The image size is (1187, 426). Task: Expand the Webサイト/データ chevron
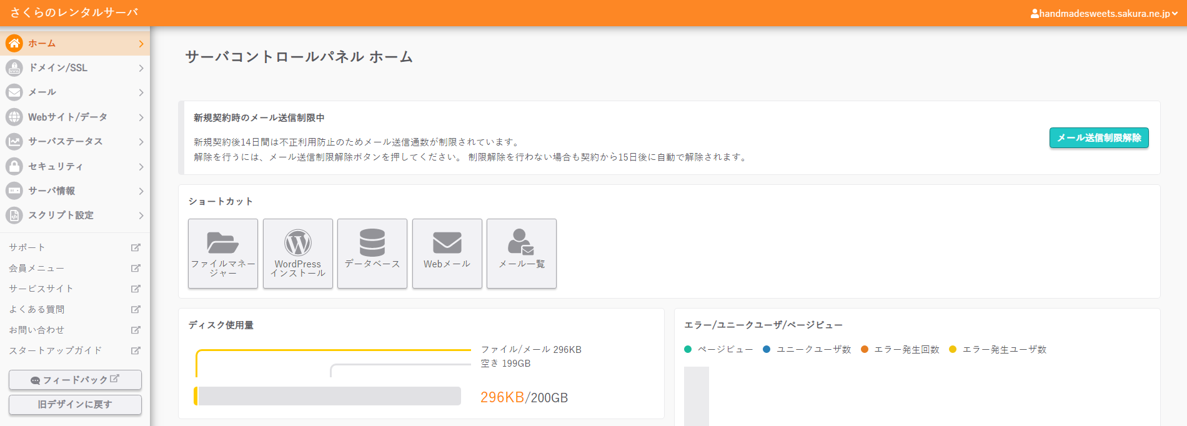141,117
